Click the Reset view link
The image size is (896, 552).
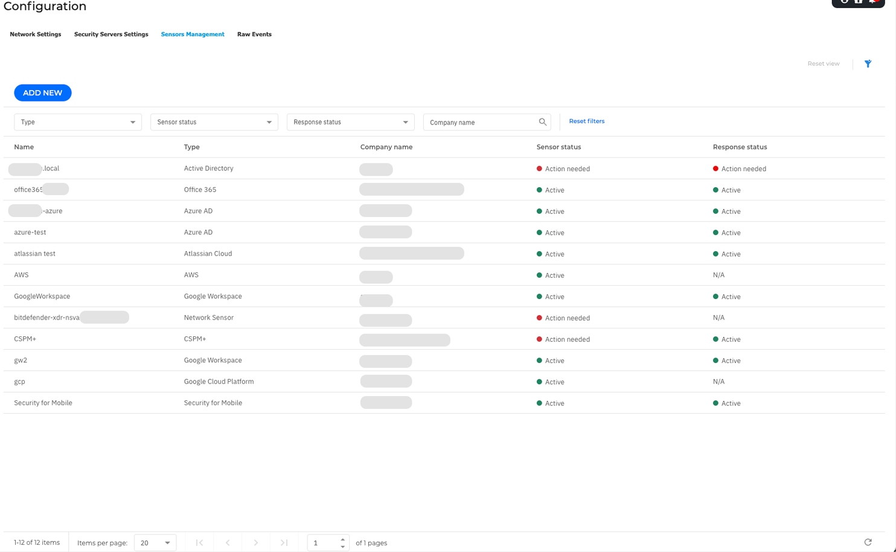tap(824, 63)
